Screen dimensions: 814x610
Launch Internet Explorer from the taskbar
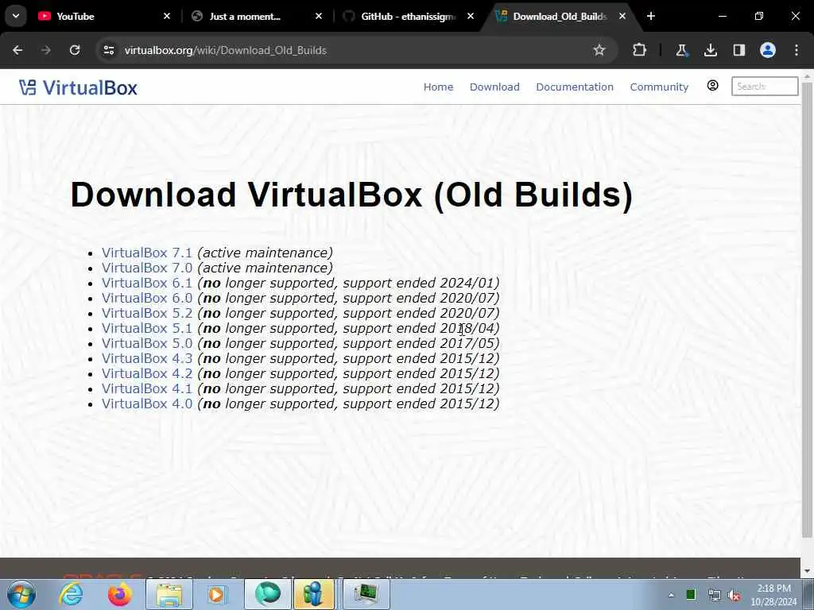71,594
